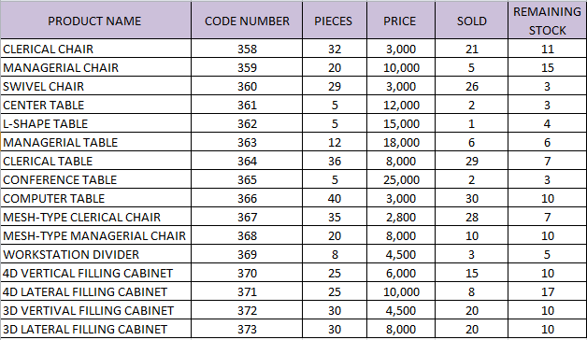Click code number 373 cell
Image resolution: width=587 pixels, height=340 pixels.
[247, 329]
